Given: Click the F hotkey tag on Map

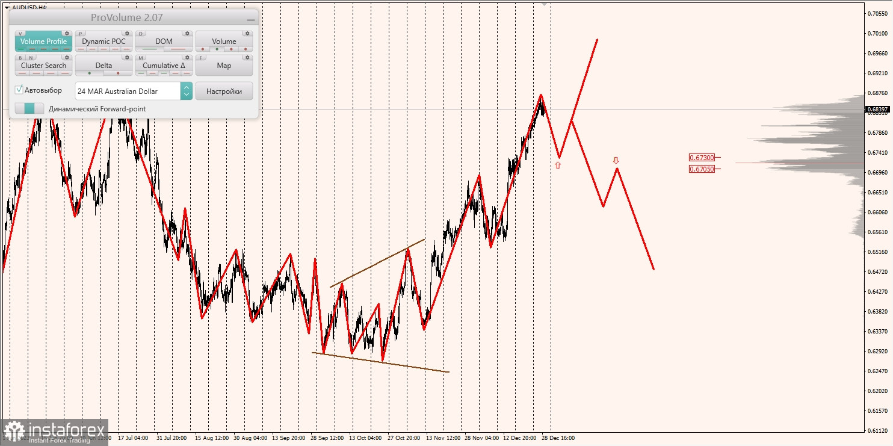Looking at the screenshot, I should (201, 58).
